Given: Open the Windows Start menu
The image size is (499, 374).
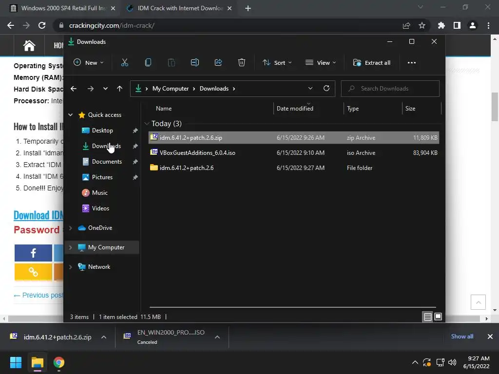Looking at the screenshot, I should tap(16, 362).
